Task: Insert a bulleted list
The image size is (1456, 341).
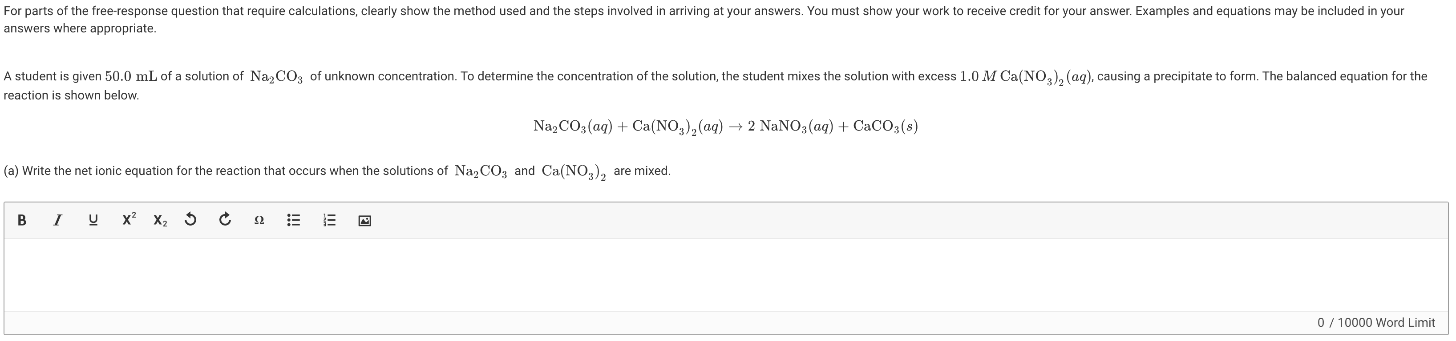Action: click(293, 220)
